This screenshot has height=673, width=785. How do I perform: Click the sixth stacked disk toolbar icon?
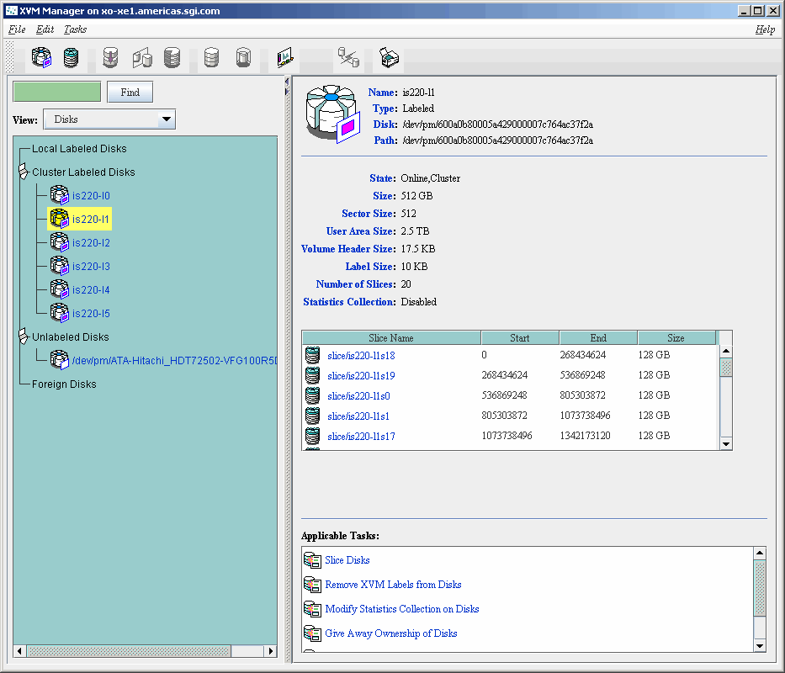211,57
